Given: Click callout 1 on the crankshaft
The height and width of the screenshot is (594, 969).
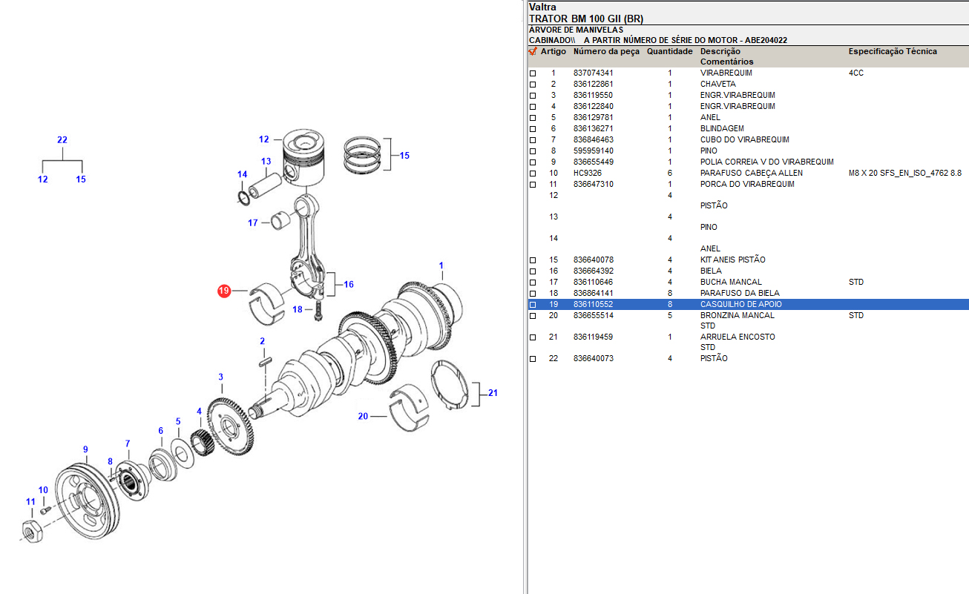Looking at the screenshot, I should pyautogui.click(x=441, y=265).
